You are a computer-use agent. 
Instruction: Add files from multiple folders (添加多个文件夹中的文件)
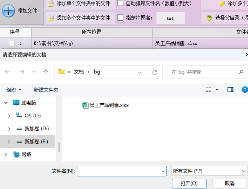(81, 18)
